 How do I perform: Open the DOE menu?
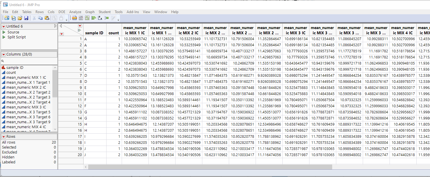[x=62, y=12]
